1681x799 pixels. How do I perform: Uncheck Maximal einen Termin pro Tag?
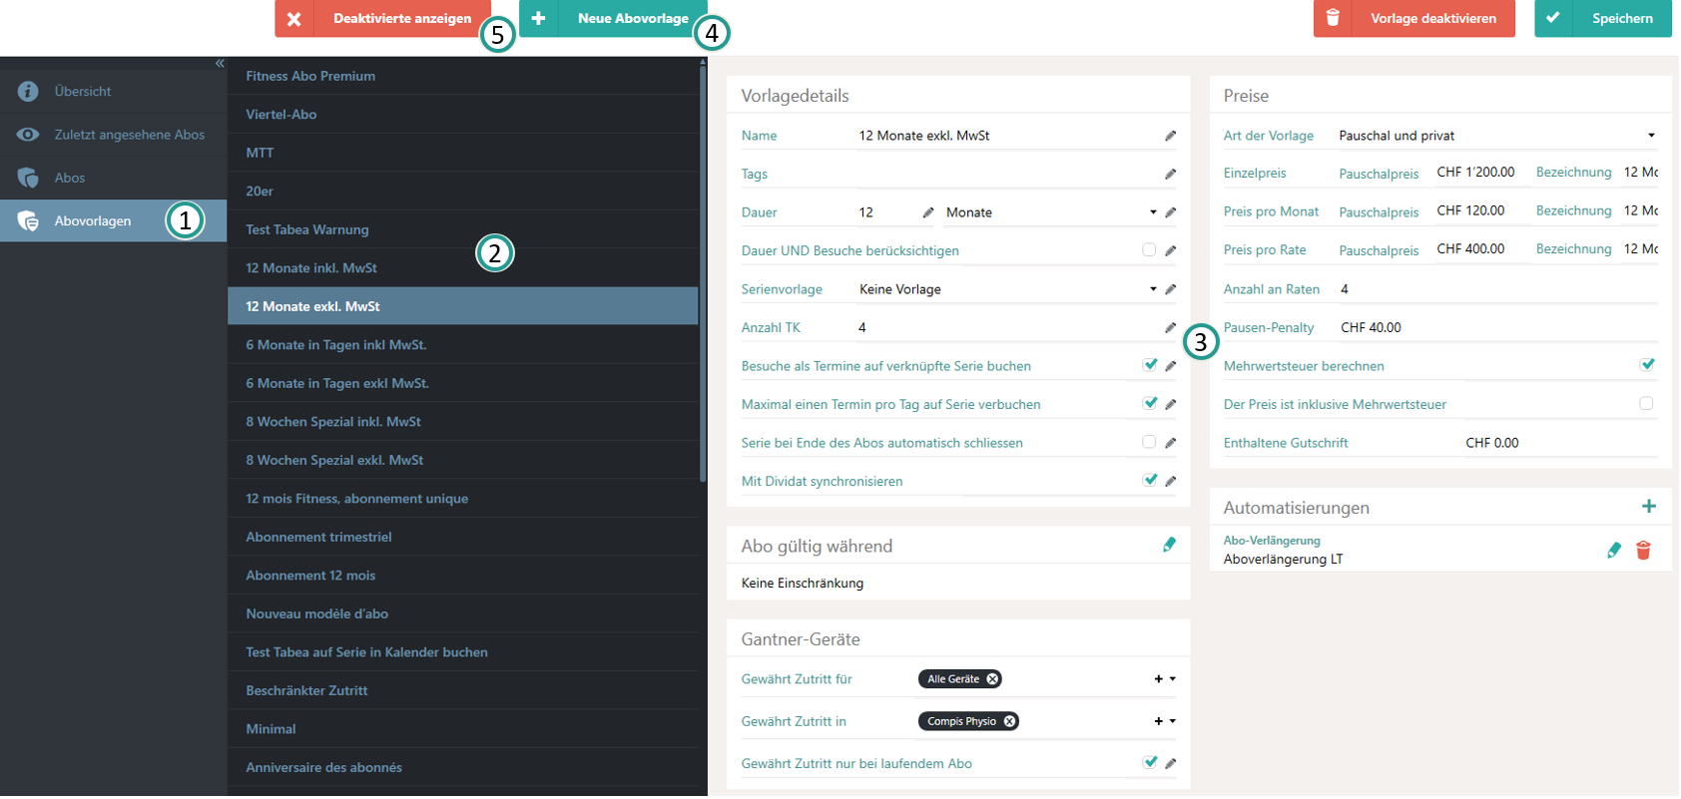(1150, 403)
